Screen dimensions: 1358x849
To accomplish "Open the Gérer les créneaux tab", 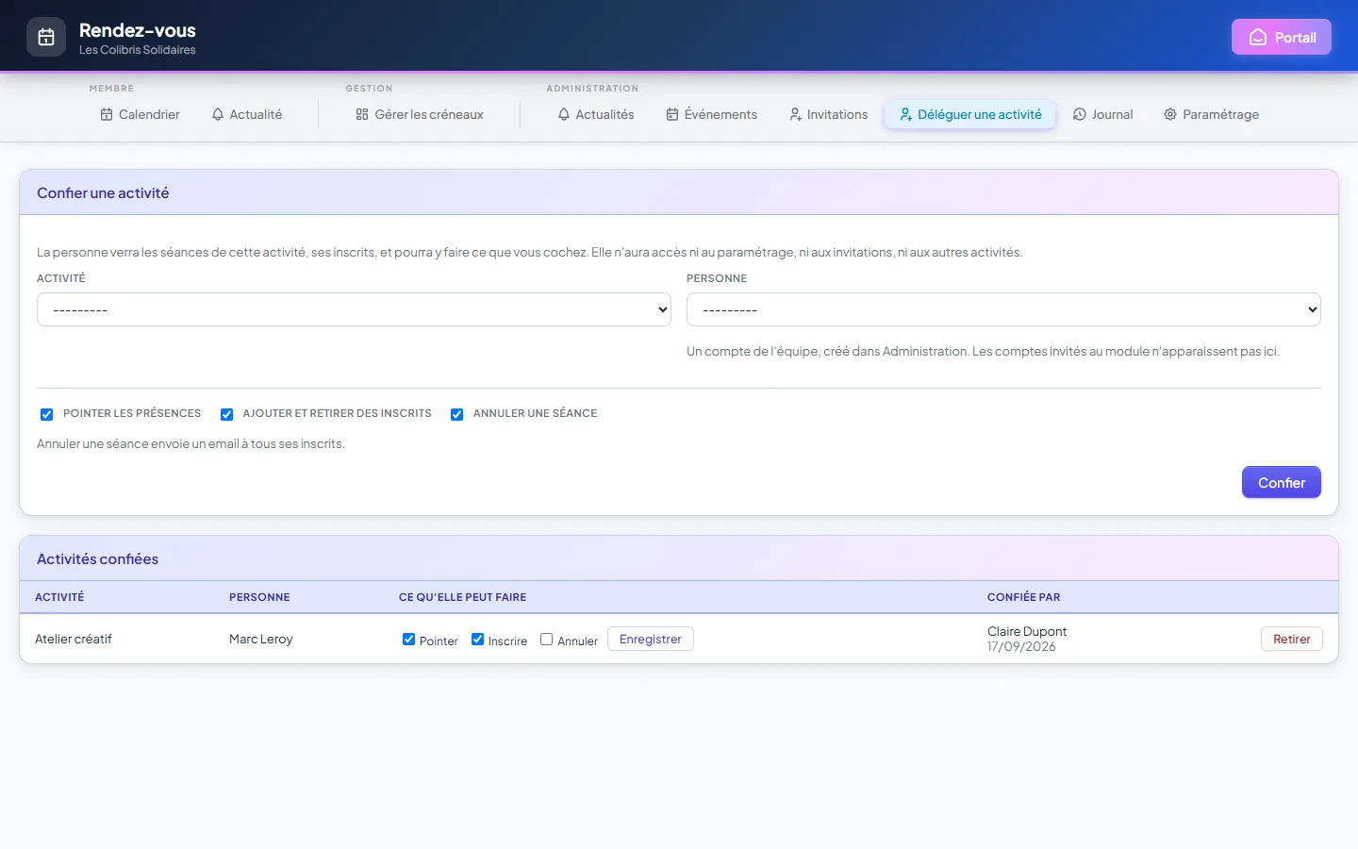I will tap(420, 114).
